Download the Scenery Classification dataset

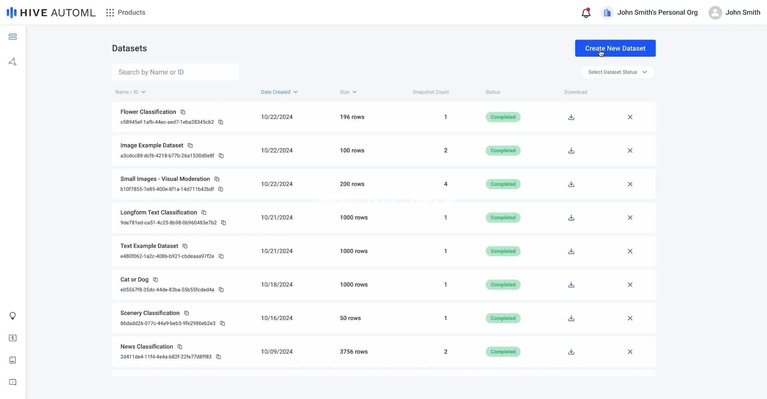tap(571, 318)
